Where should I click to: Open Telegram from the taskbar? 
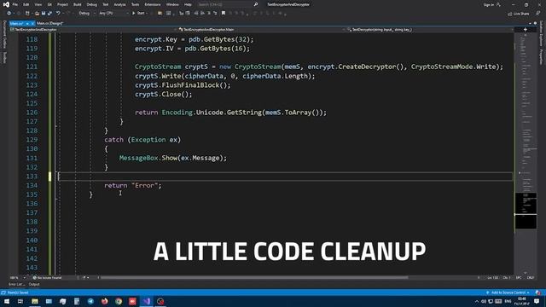point(90,301)
